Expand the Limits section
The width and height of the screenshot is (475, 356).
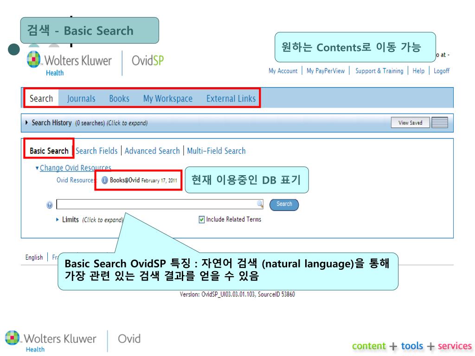click(x=58, y=219)
